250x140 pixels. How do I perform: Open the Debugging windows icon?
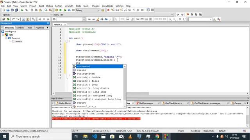pyautogui.click(x=148, y=10)
